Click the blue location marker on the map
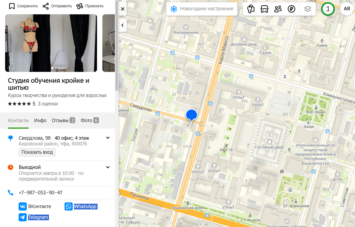 pyautogui.click(x=191, y=116)
